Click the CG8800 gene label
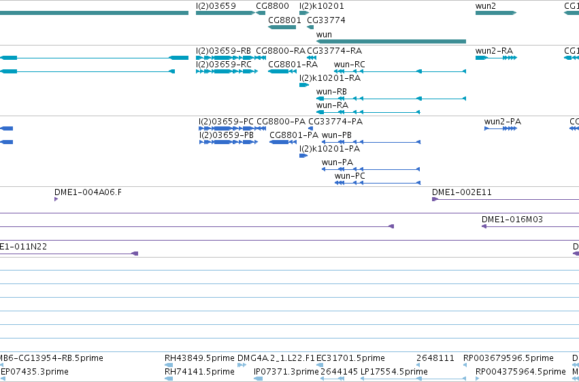 (x=273, y=6)
